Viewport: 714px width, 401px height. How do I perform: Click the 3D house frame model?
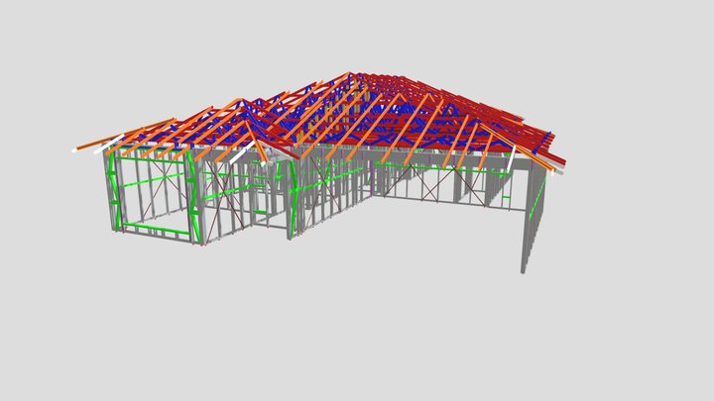point(318,172)
